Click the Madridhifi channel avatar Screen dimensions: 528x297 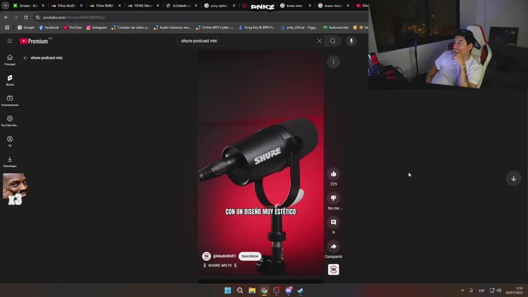tap(207, 256)
